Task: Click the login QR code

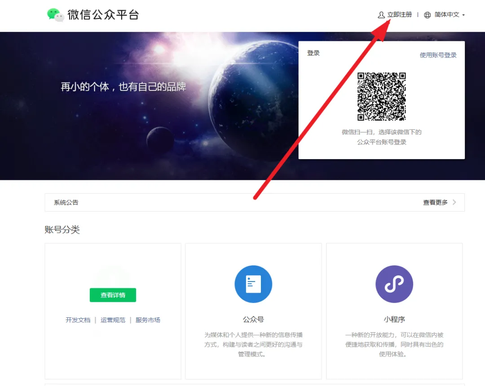Action: click(381, 96)
